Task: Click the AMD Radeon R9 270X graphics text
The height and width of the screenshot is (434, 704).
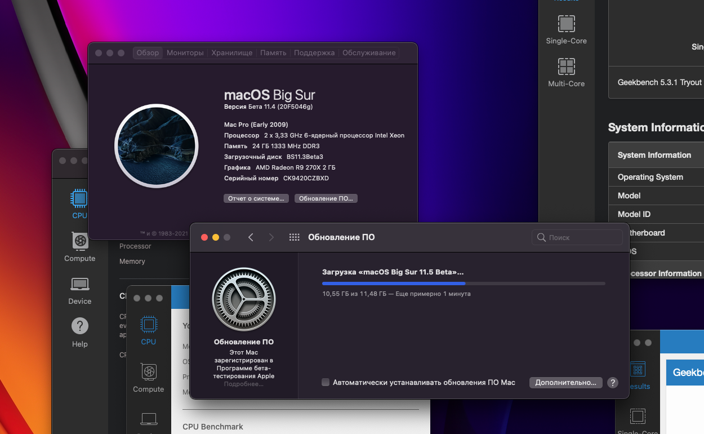Action: pos(295,167)
